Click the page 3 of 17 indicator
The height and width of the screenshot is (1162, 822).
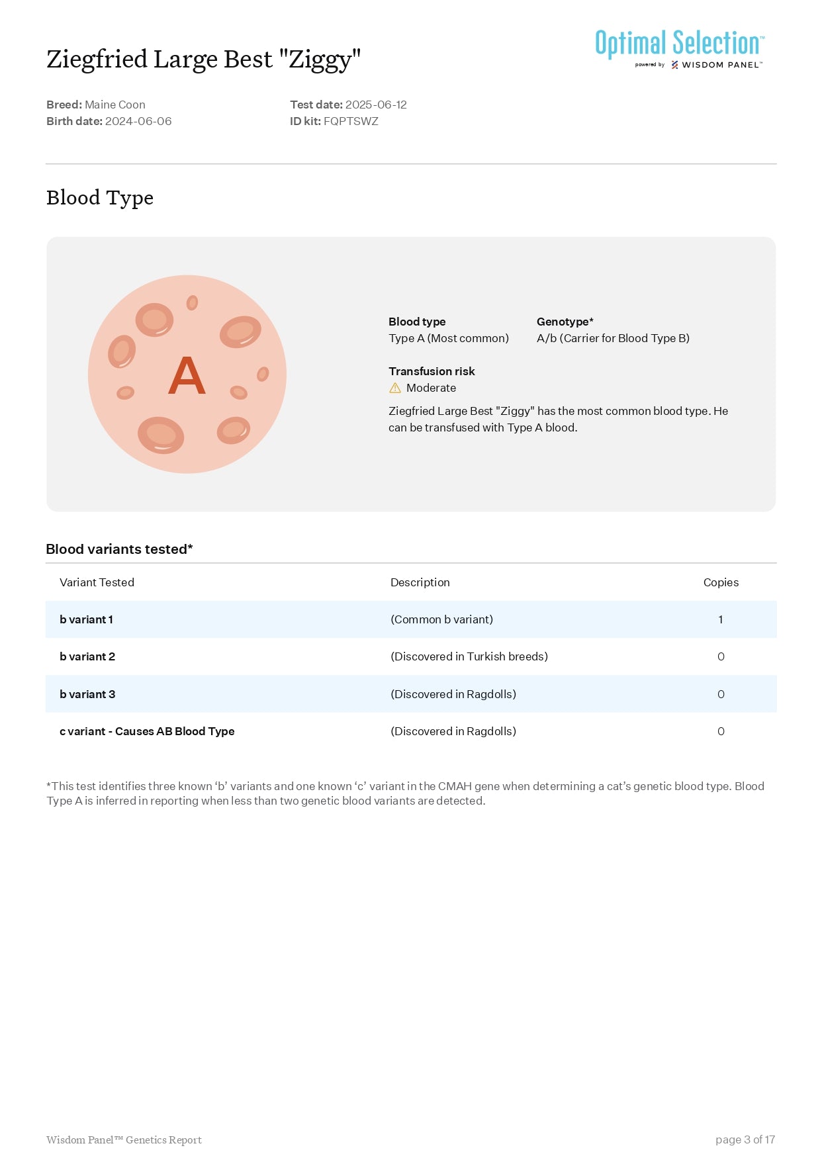(x=745, y=1140)
